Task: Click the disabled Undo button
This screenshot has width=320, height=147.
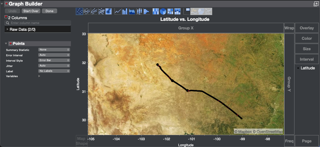Action: click(x=13, y=11)
